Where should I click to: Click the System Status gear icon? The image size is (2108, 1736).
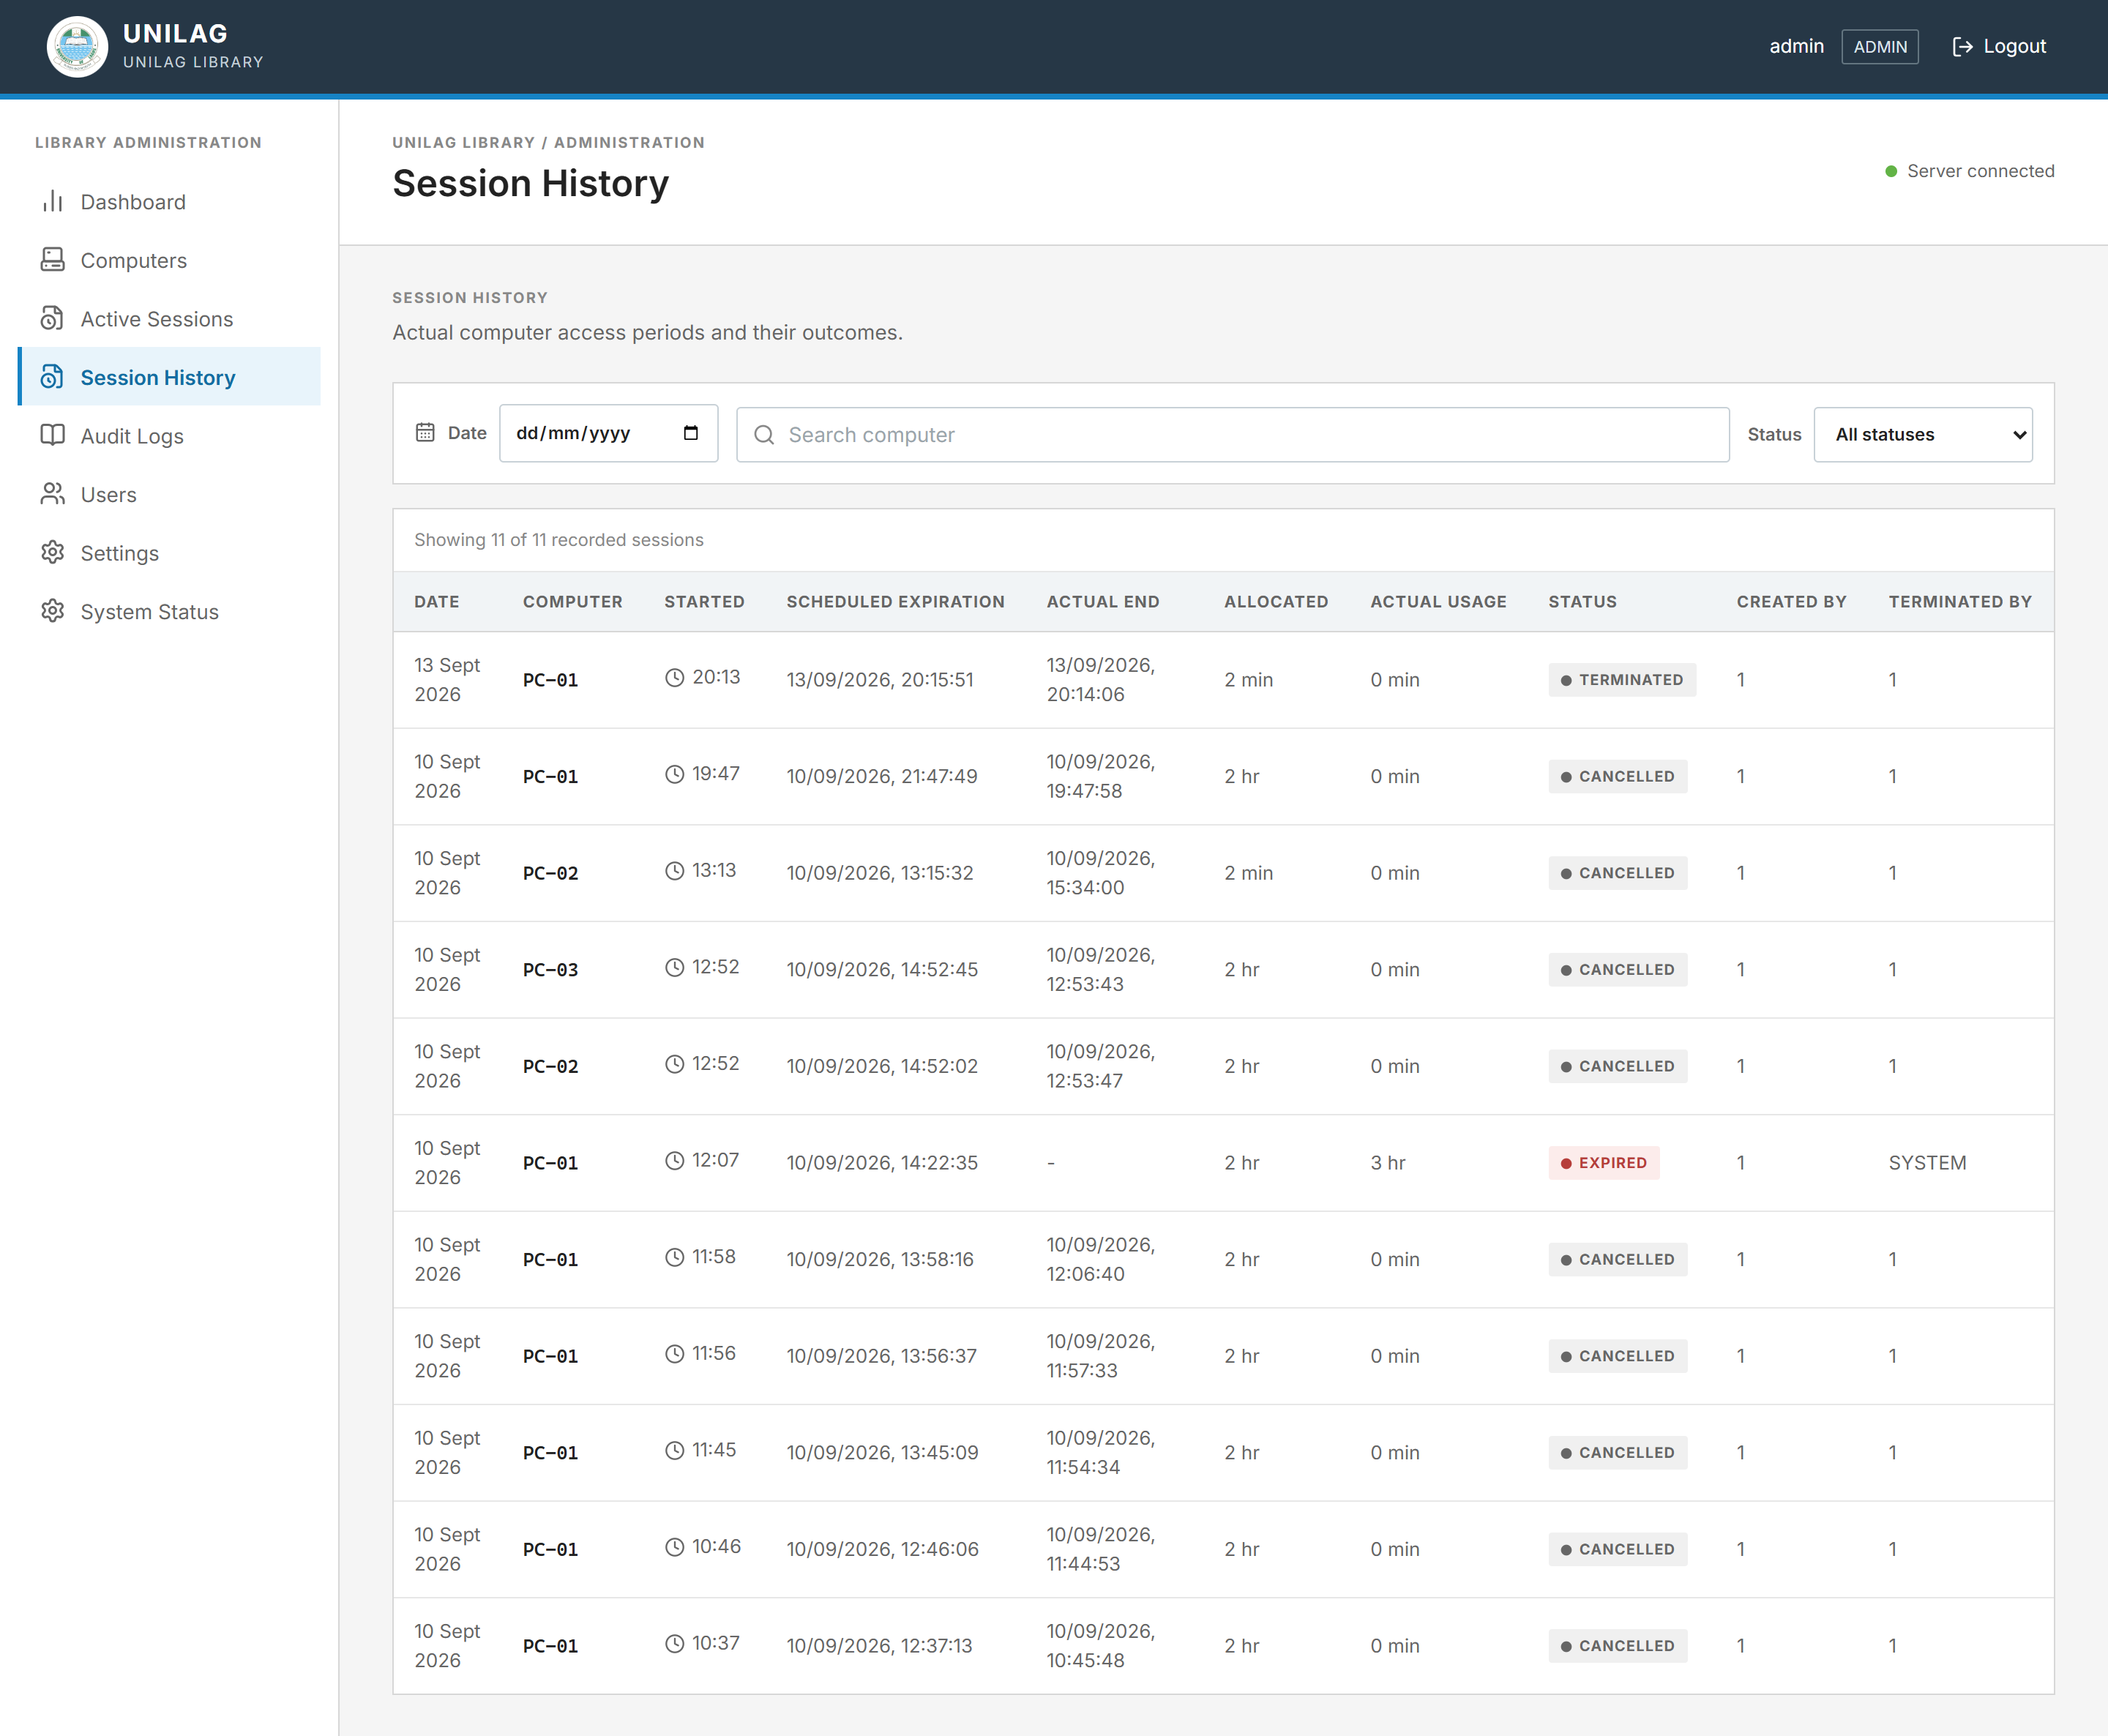[x=52, y=611]
